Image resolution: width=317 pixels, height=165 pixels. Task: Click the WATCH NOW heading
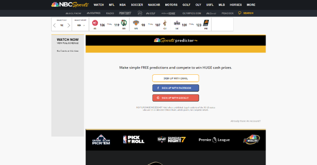coord(67,40)
